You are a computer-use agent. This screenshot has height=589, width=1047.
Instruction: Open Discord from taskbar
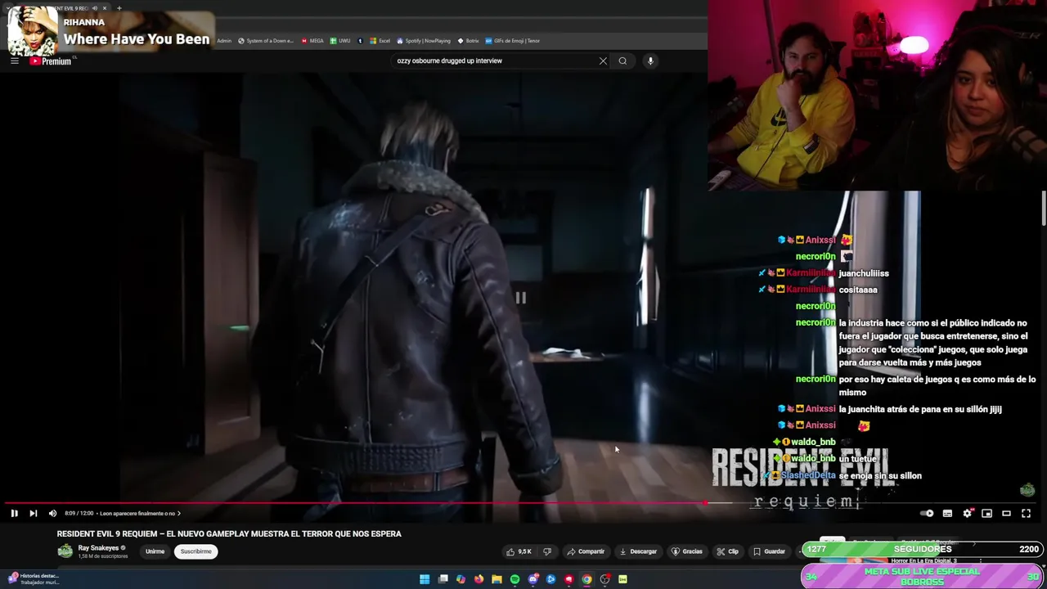pos(532,579)
